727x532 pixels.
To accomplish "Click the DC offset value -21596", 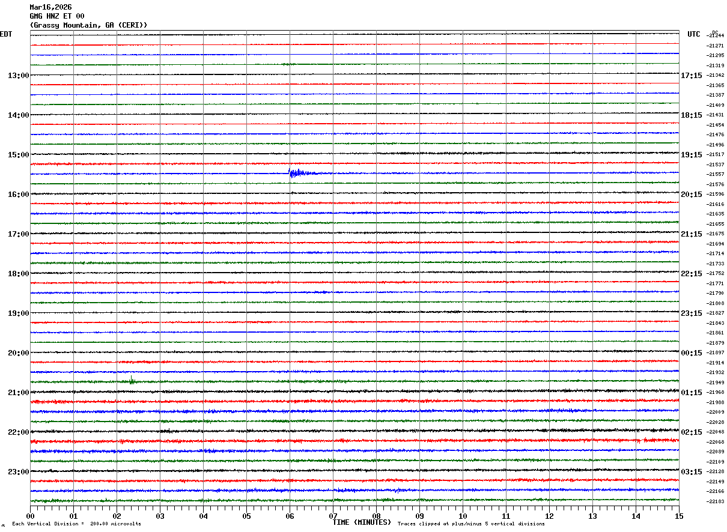I will (x=716, y=195).
